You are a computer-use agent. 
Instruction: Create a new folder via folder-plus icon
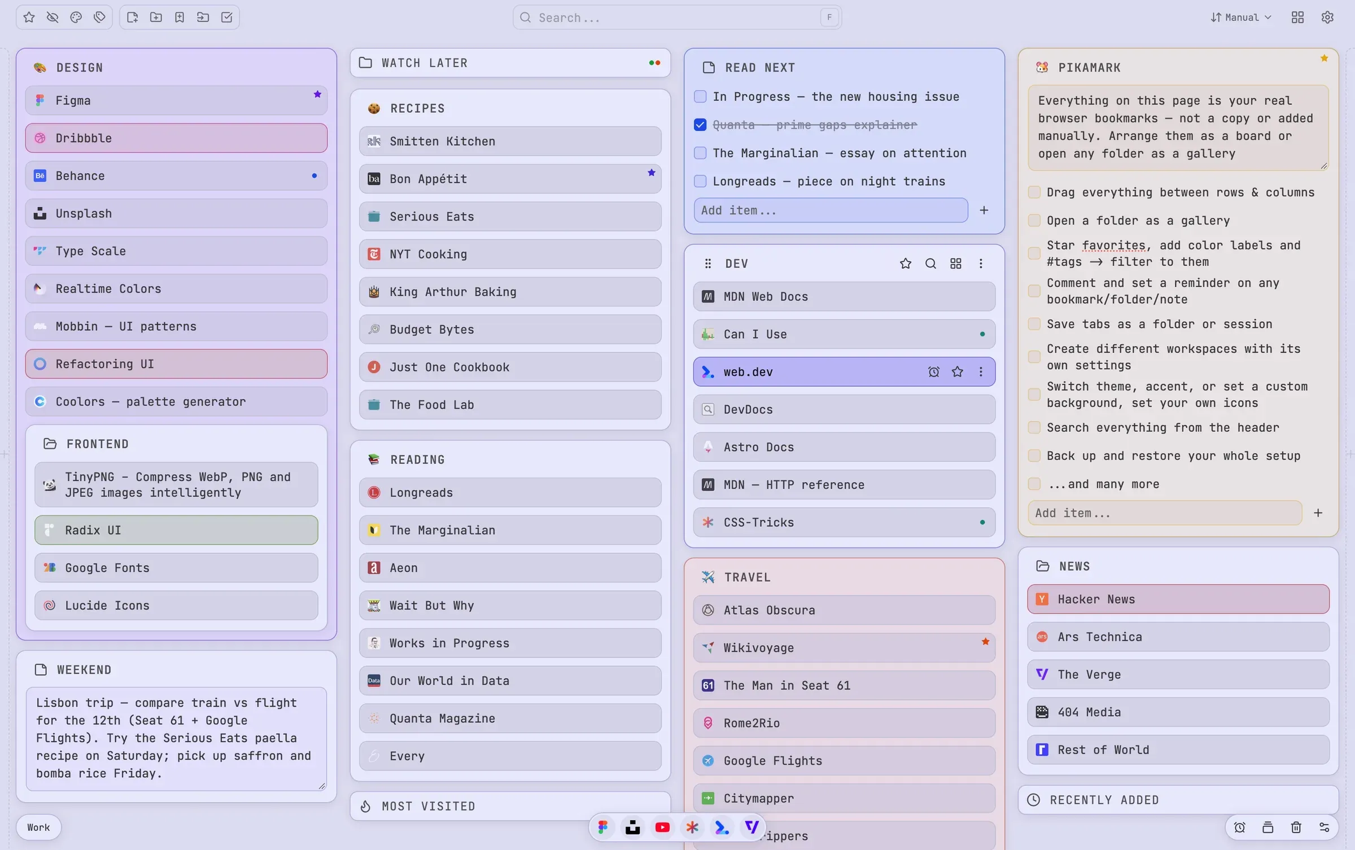click(156, 17)
